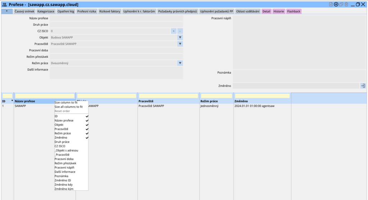
Task: Select Size column to fit option
Action: coord(66,102)
